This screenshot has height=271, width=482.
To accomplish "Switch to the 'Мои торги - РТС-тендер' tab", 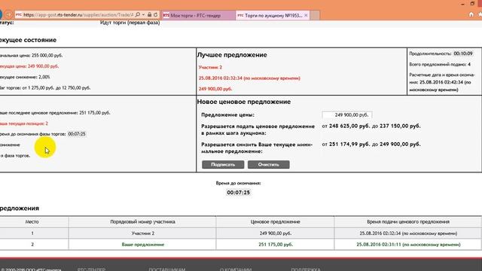I will tap(198, 15).
